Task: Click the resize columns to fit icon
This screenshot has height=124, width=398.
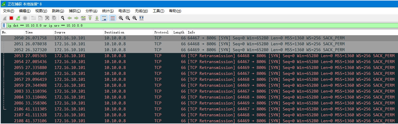Action: tap(141, 18)
